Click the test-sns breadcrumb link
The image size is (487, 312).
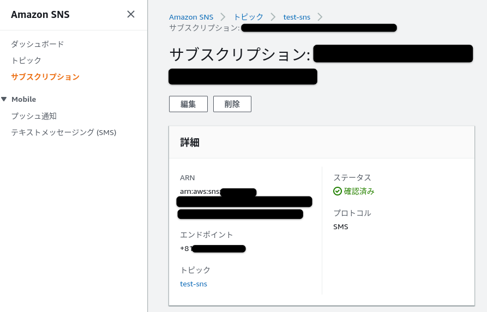(297, 17)
